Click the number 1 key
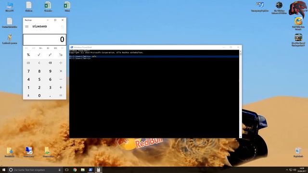308x173 pixels. pyautogui.click(x=28, y=87)
